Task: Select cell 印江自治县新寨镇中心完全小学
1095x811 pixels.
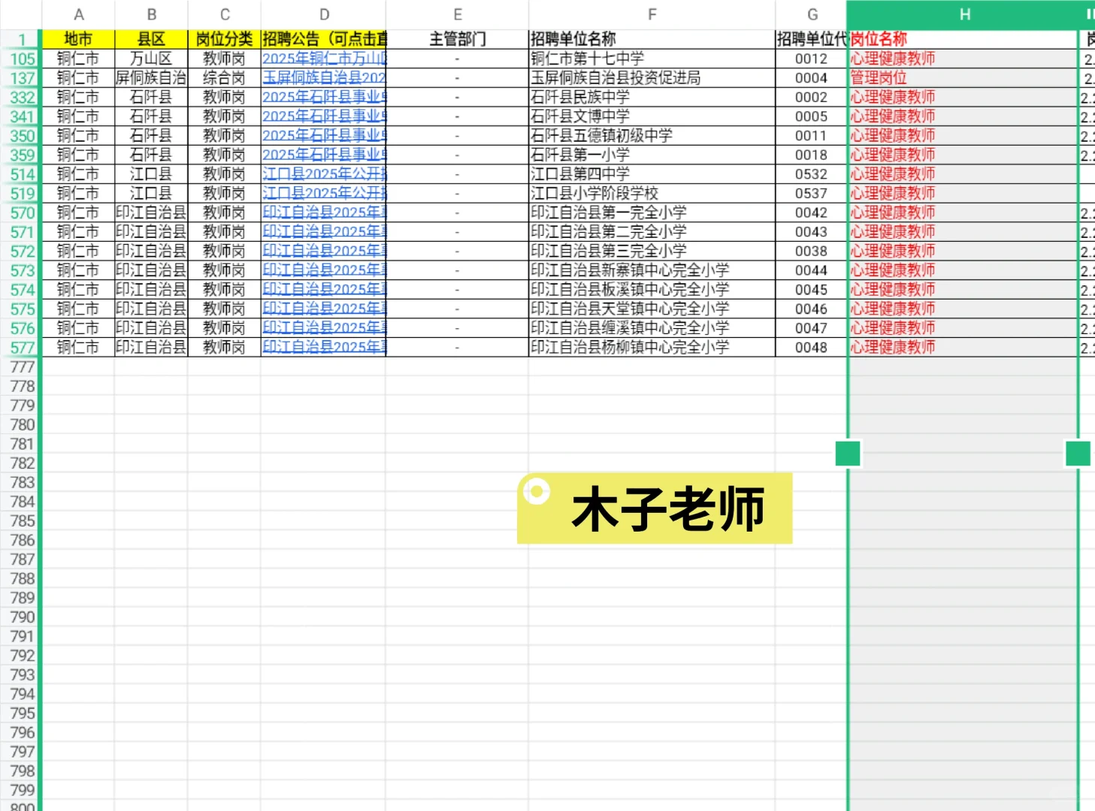Action: coord(652,270)
